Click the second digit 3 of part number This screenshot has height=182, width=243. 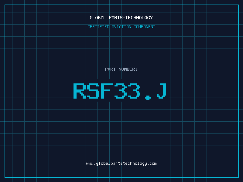134,91
